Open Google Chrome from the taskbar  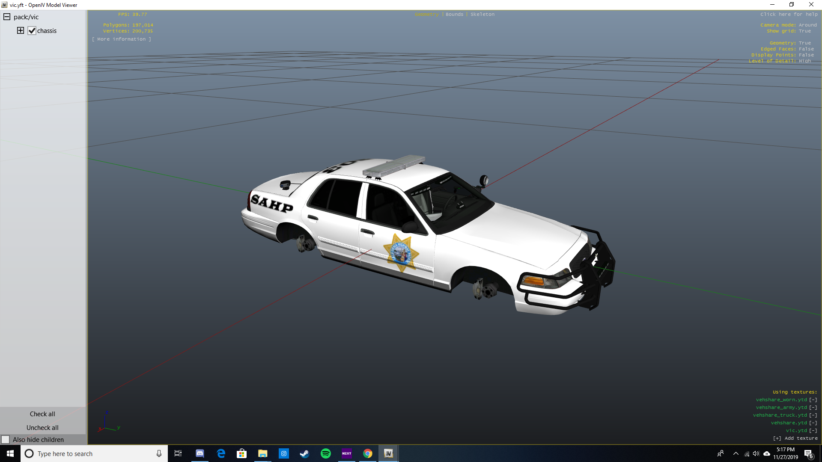coord(367,453)
